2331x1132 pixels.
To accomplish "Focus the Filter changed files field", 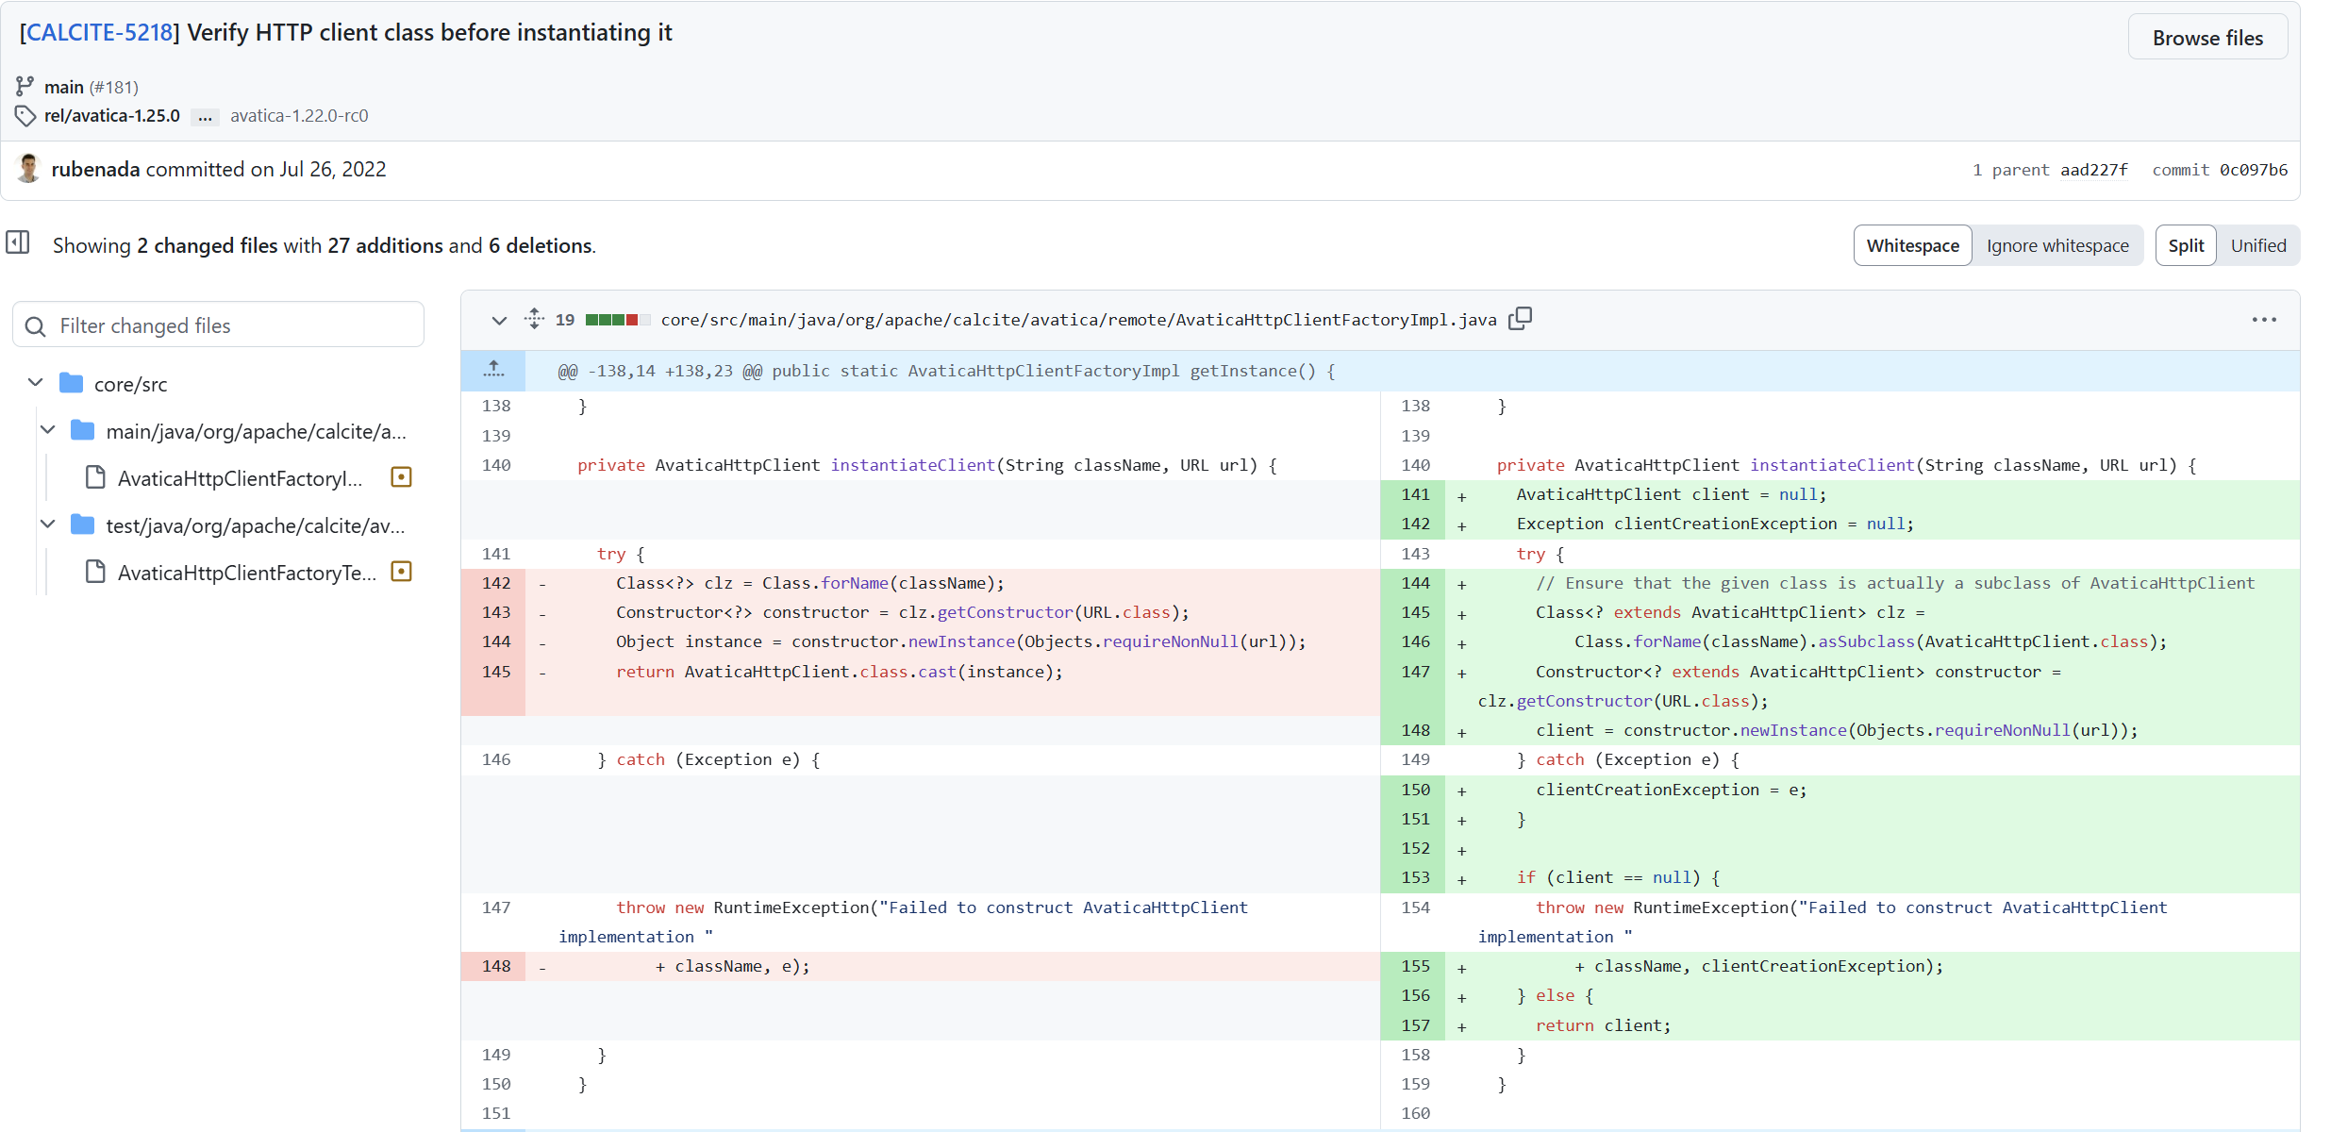I will point(218,325).
